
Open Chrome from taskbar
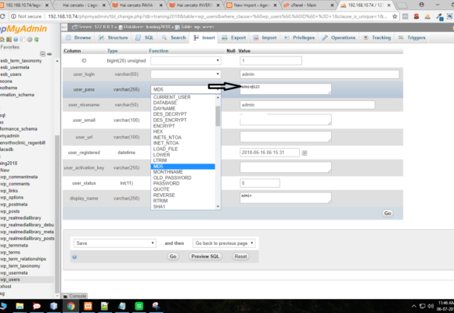point(70,306)
